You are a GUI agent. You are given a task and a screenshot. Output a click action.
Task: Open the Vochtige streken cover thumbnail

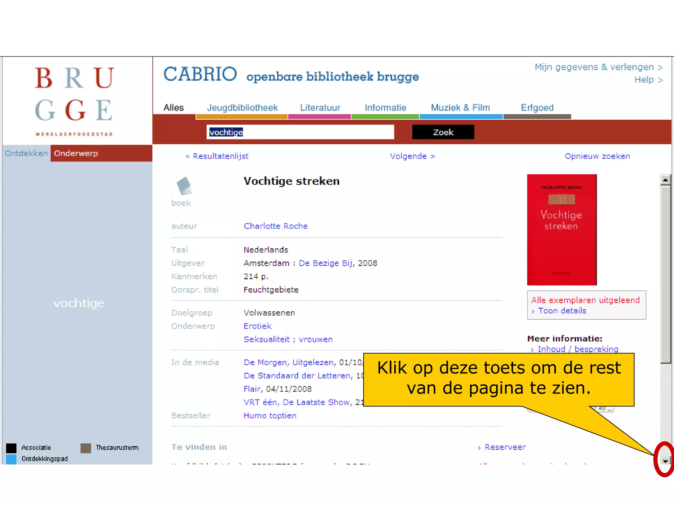tap(562, 229)
